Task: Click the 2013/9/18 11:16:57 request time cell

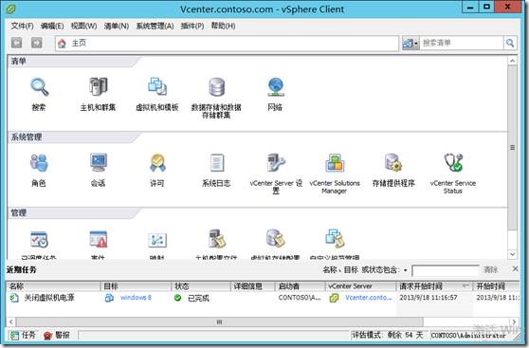Action: [x=429, y=298]
